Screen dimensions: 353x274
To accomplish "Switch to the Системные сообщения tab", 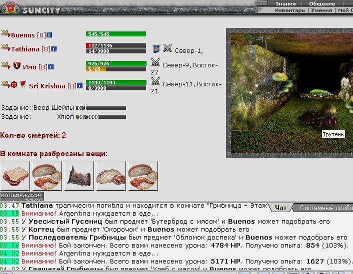I will (x=324, y=208).
